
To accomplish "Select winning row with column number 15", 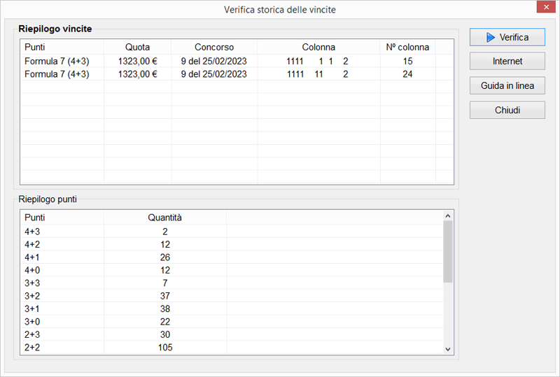I will [210, 61].
